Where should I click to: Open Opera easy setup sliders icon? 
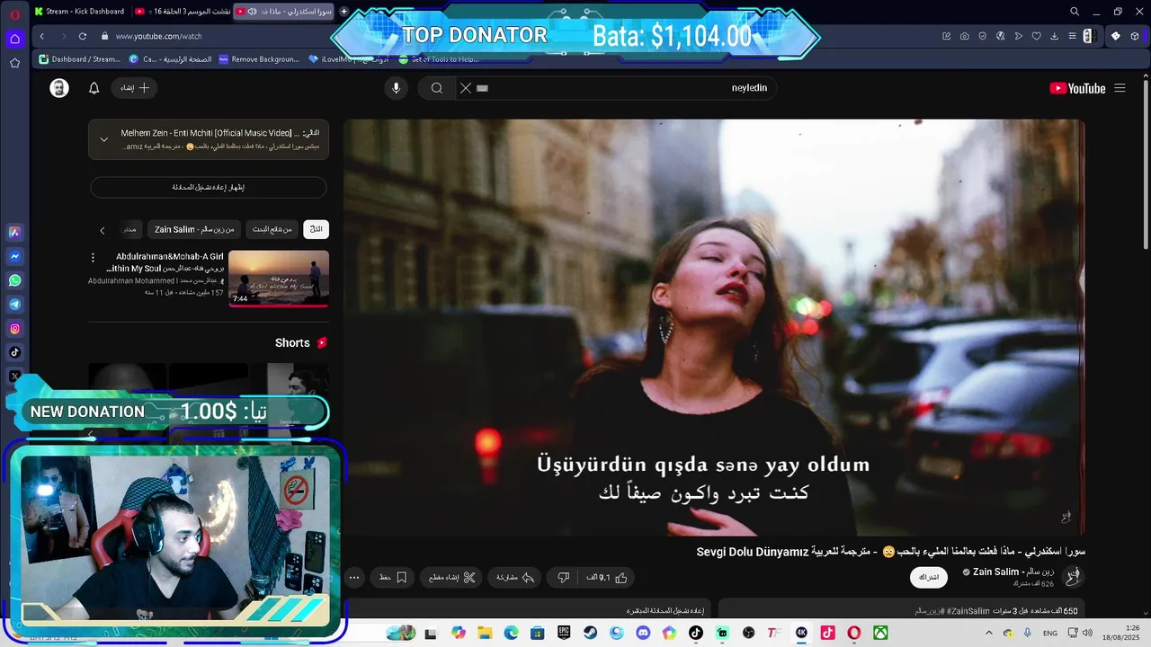(x=1072, y=36)
